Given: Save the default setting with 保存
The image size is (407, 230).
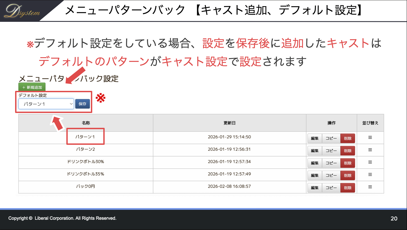Looking at the screenshot, I should click(x=83, y=104).
